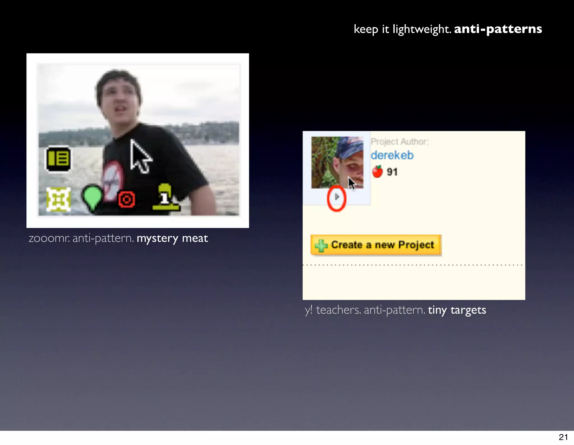The height and width of the screenshot is (445, 574).
Task: Click the 'tiny targets' caption text
Action: pyautogui.click(x=457, y=310)
